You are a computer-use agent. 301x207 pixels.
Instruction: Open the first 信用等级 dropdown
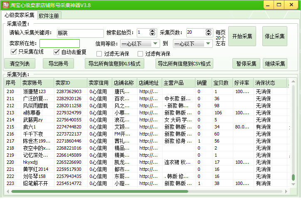(140, 44)
